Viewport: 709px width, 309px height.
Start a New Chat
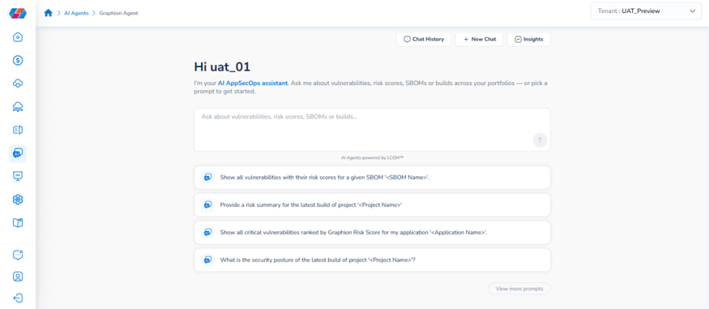pos(480,40)
